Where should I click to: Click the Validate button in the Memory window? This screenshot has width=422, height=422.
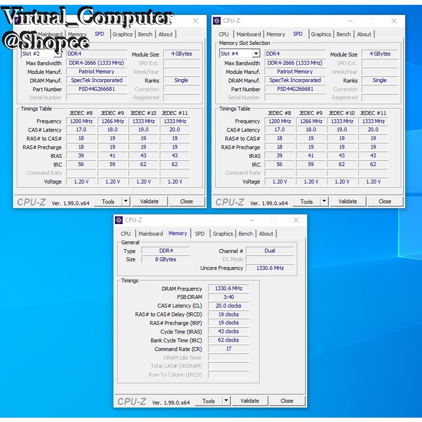pyautogui.click(x=250, y=401)
